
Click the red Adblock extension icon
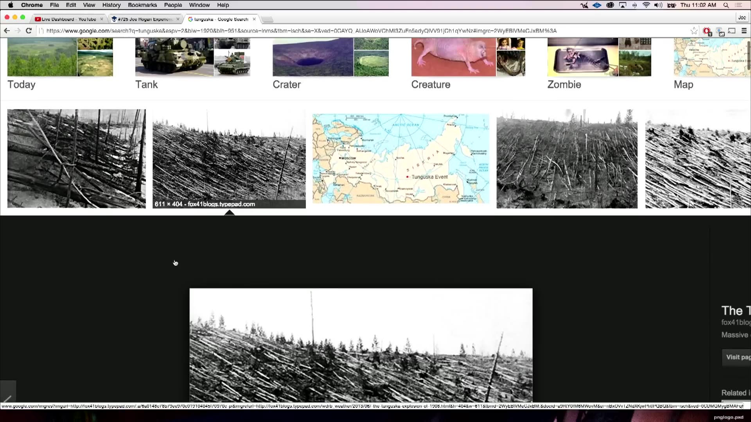tap(707, 31)
